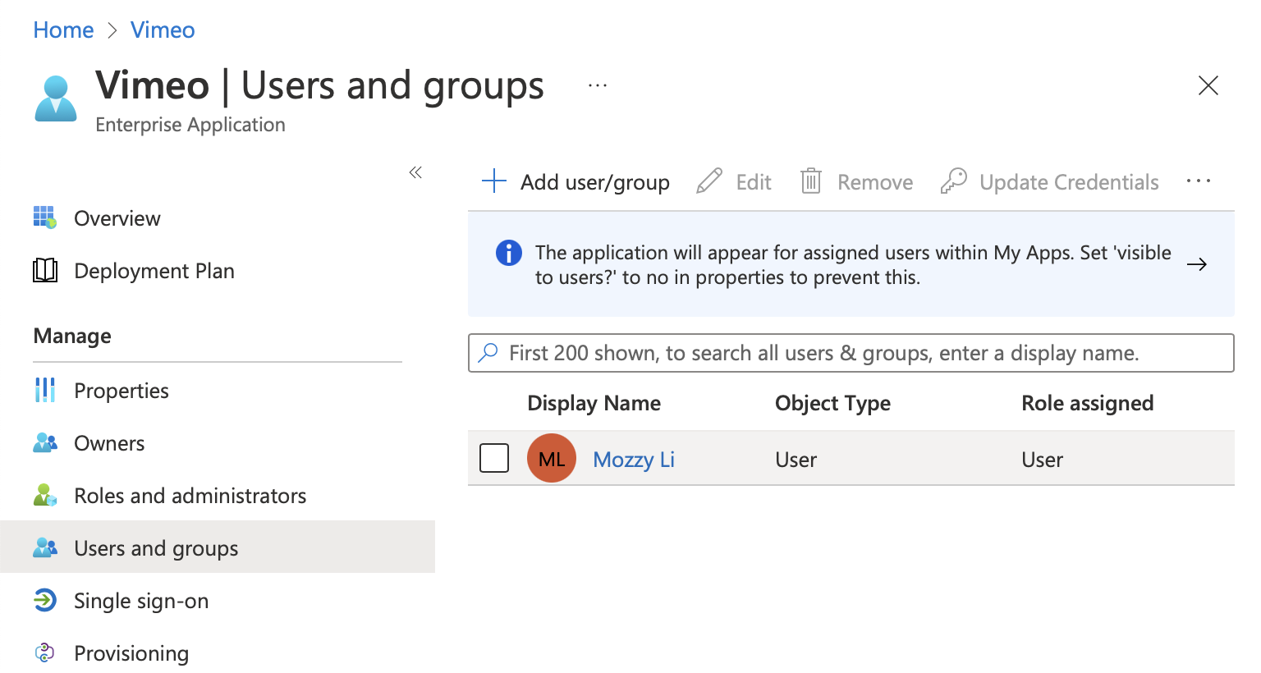Open the Users and groups menu item
Image resolution: width=1261 pixels, height=673 pixels.
(156, 548)
